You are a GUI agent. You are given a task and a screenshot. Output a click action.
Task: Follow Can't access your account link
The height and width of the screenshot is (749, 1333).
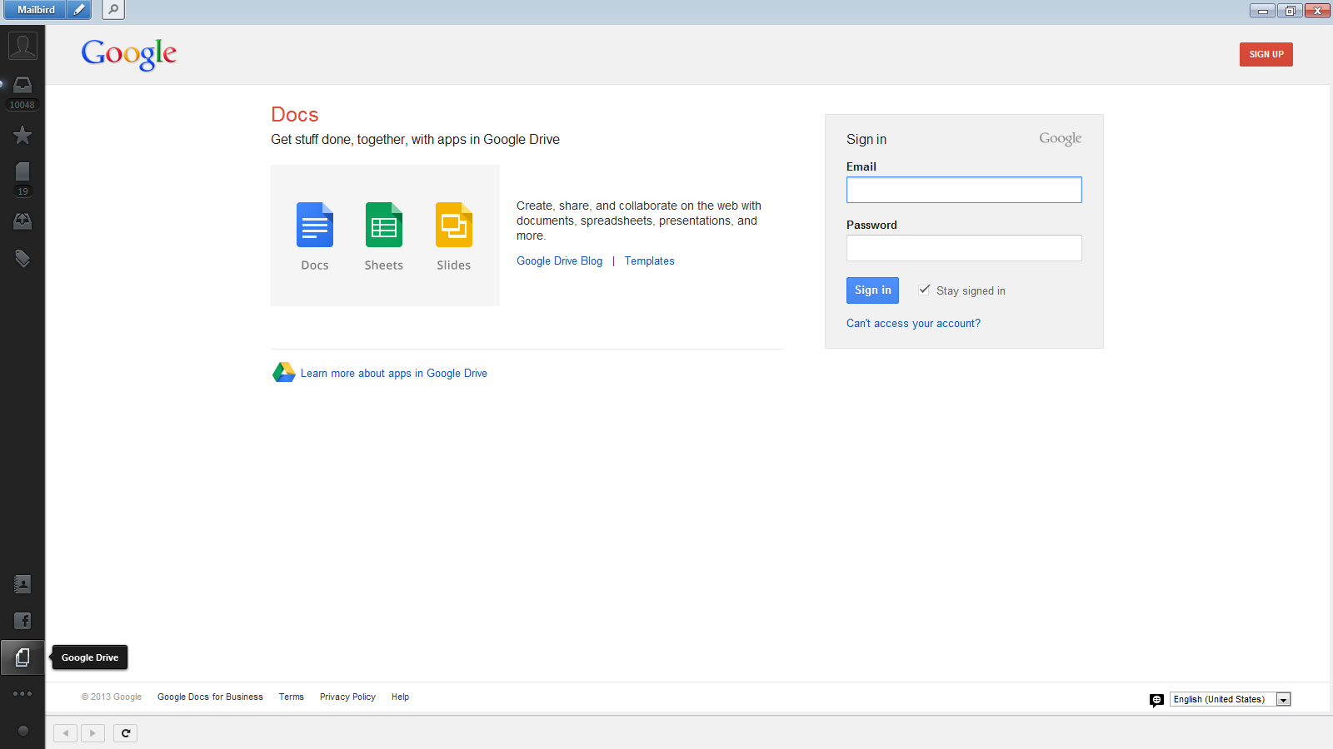(x=913, y=324)
